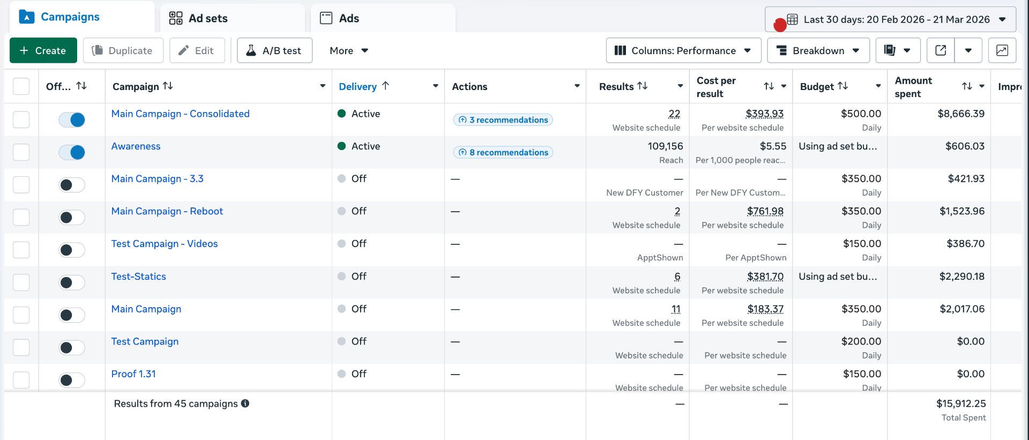Image resolution: width=1029 pixels, height=440 pixels.
Task: Sort by Cost per result arrows
Action: [x=769, y=86]
